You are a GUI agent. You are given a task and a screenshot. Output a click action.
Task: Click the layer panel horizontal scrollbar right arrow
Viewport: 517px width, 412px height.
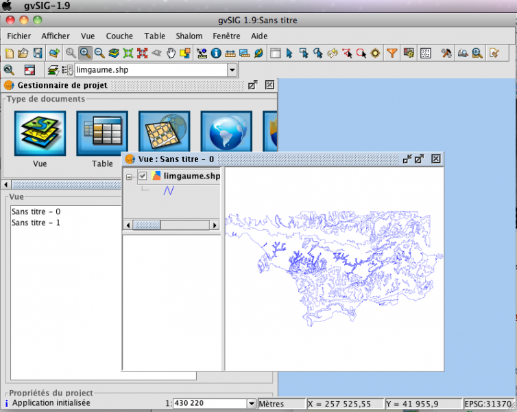pyautogui.click(x=215, y=225)
